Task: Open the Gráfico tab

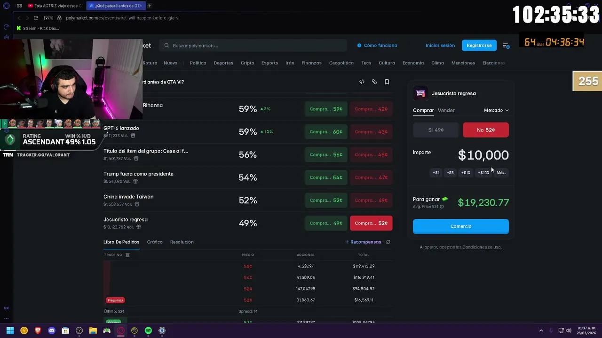Action: pyautogui.click(x=155, y=242)
